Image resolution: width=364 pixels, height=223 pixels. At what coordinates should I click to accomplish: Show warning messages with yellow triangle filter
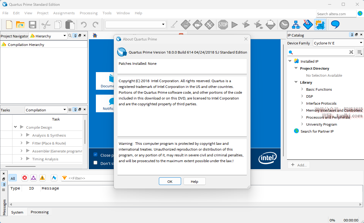[x=42, y=178]
